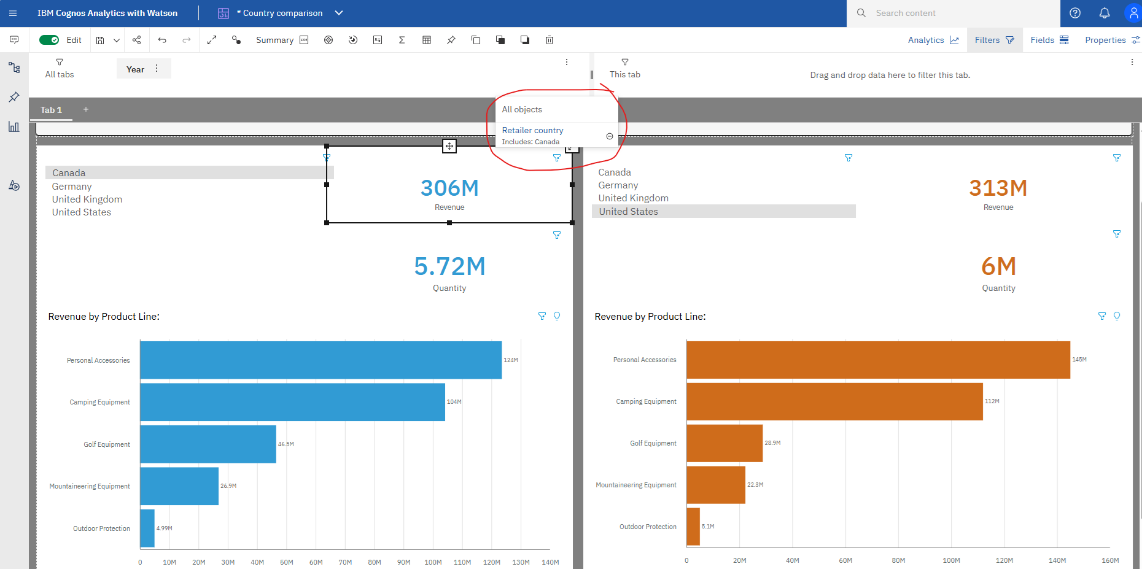This screenshot has height=580, width=1142.
Task: Click the blue Personal Accessories bar
Action: point(320,360)
